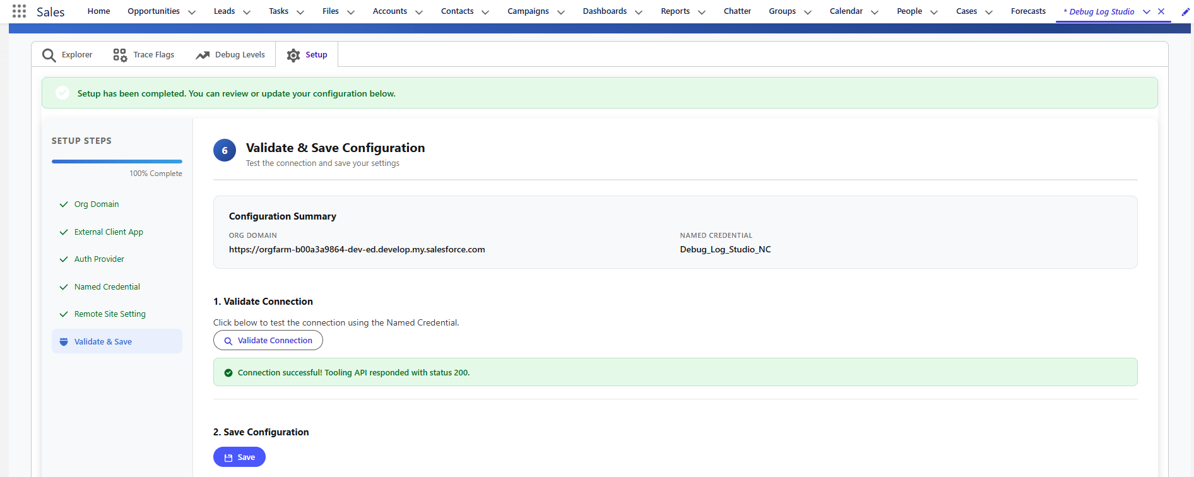Viewport: 1194px width, 477px height.
Task: Click the success checkmark in setup banner
Action: 62,93
